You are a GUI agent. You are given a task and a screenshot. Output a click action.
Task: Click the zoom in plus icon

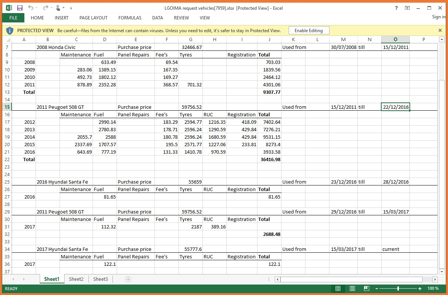point(420,289)
